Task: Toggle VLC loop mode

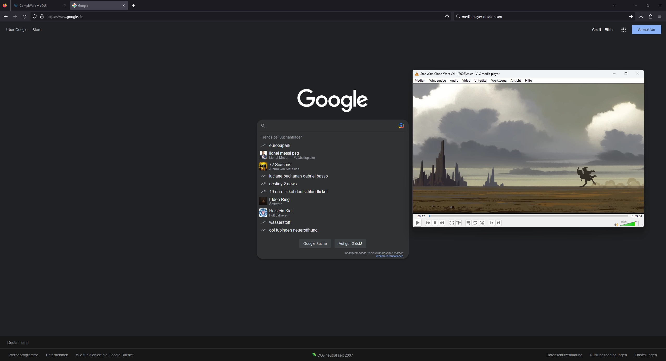Action: [475, 223]
